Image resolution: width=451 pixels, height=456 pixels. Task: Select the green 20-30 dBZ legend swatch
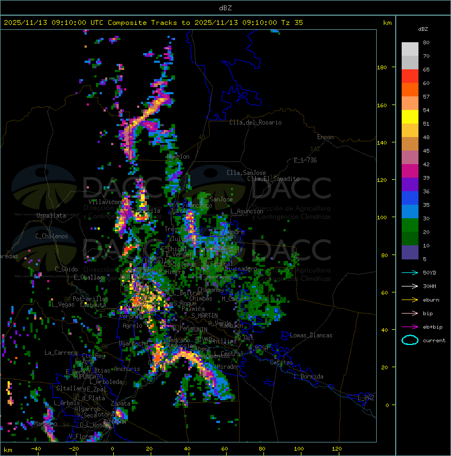(x=410, y=225)
